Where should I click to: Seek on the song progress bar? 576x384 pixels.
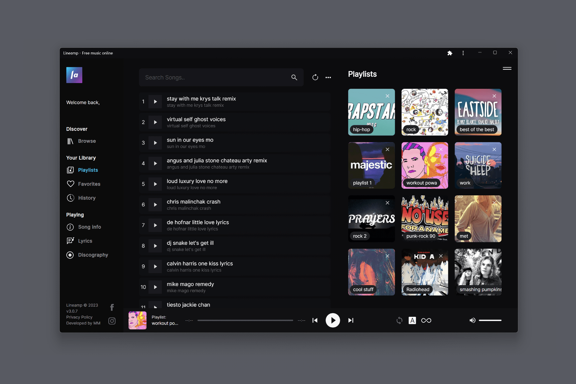point(245,320)
